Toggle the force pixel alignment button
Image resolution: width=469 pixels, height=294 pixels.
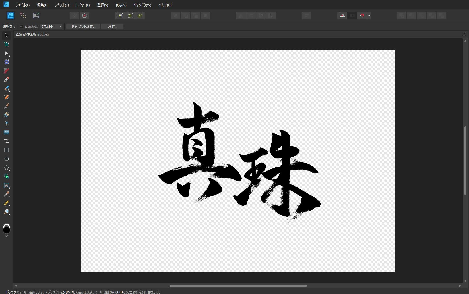pyautogui.click(x=342, y=16)
